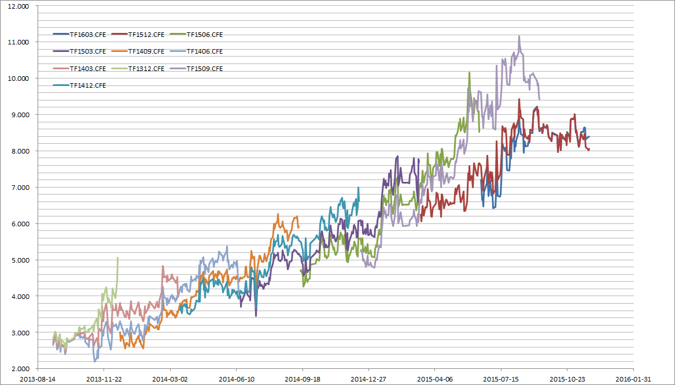Click the green series spike above 10.000
This screenshot has width=675, height=385.
click(x=469, y=73)
